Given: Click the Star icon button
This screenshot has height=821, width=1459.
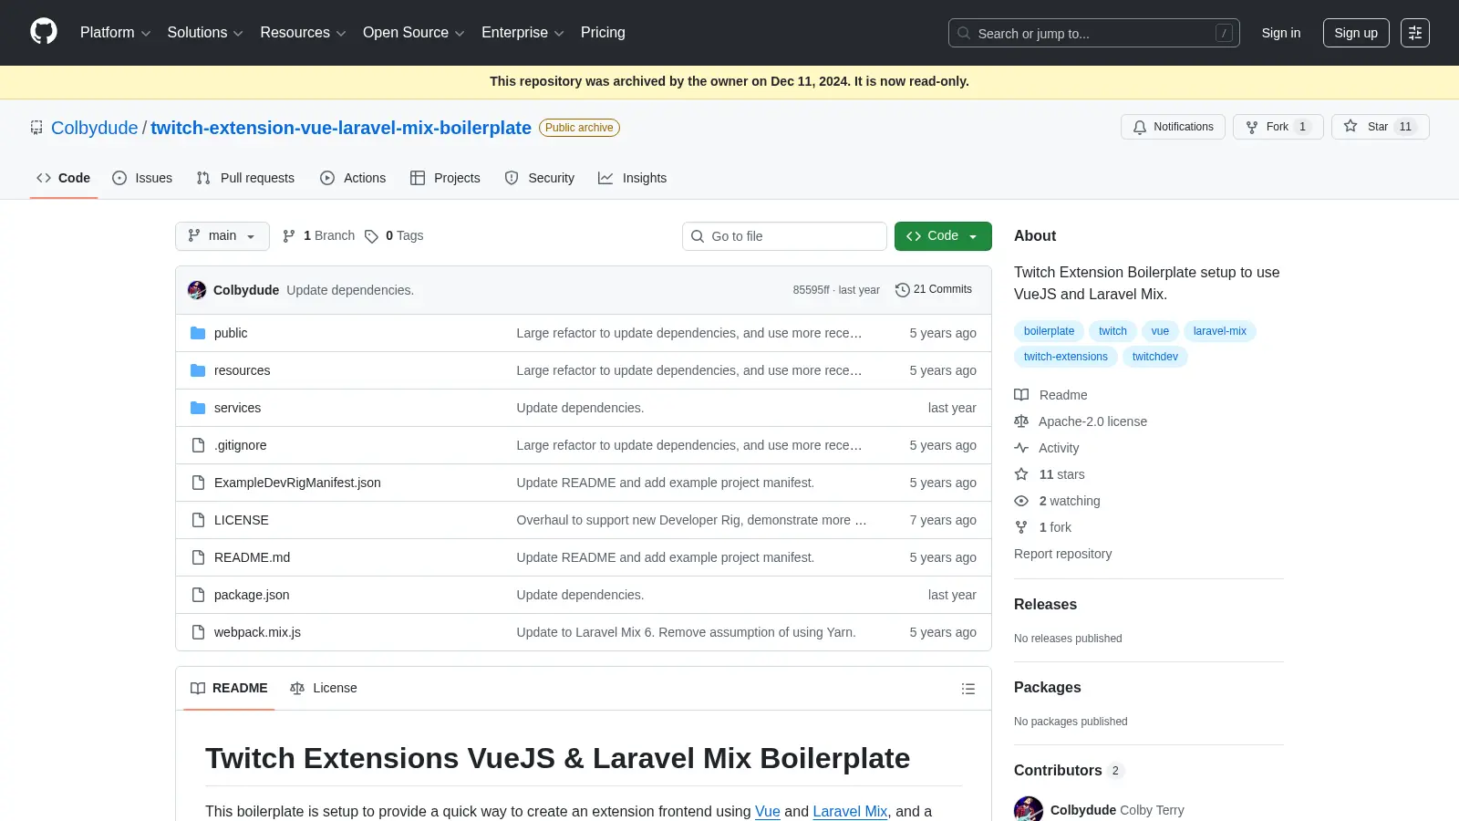Looking at the screenshot, I should (1350, 127).
